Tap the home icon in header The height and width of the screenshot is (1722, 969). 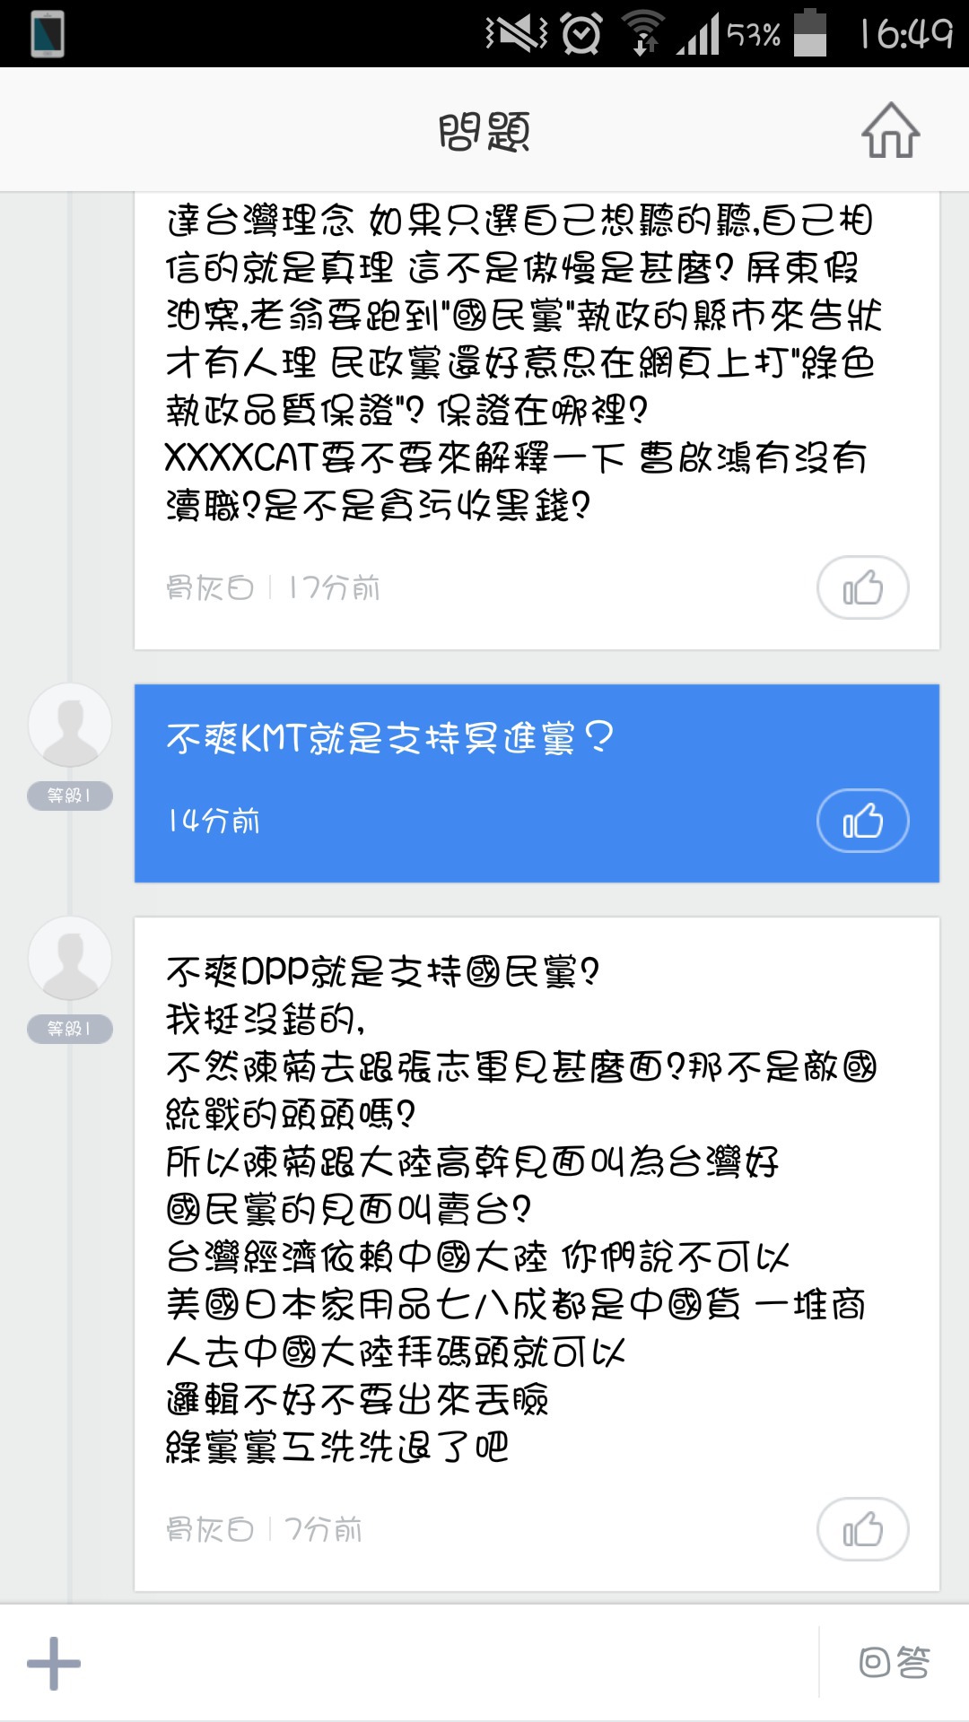pyautogui.click(x=890, y=131)
